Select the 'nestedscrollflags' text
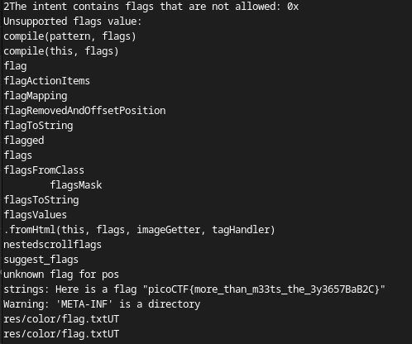This screenshot has width=412, height=344. point(52,245)
